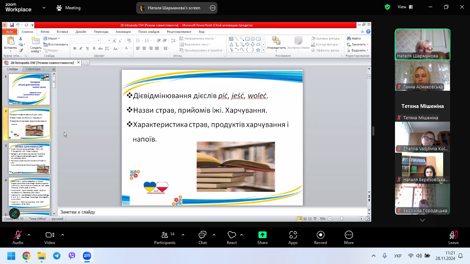This screenshot has height=264, width=470.
Task: Switch to the Анимация ribbon tab
Action: (x=123, y=32)
